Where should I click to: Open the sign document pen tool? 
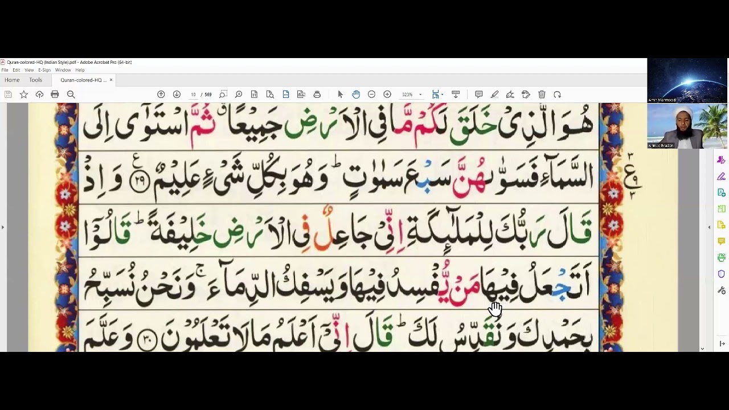click(510, 95)
